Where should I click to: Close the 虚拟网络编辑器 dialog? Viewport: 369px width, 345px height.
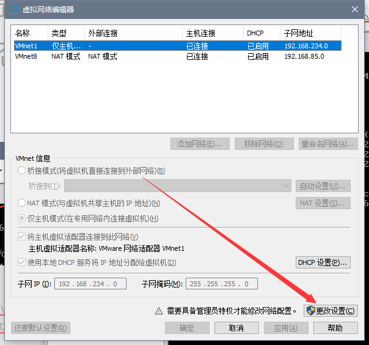click(x=355, y=9)
